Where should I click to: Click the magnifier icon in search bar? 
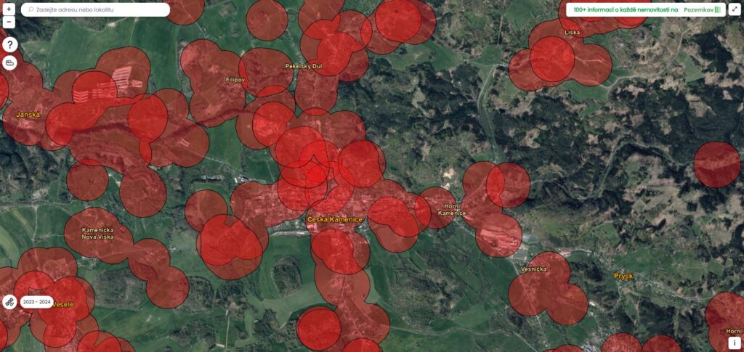pos(31,9)
